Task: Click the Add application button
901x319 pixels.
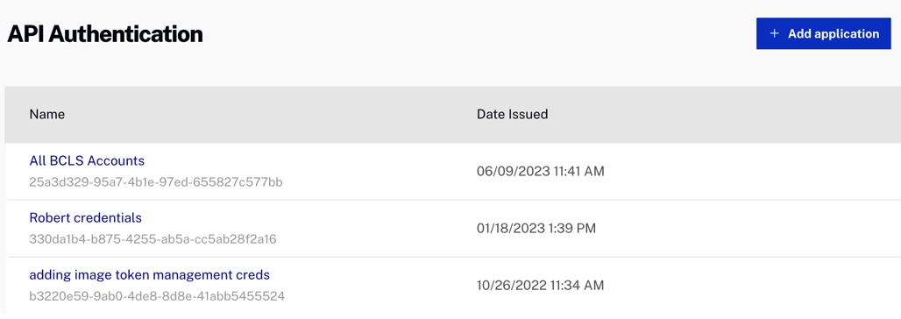Action: [x=823, y=33]
